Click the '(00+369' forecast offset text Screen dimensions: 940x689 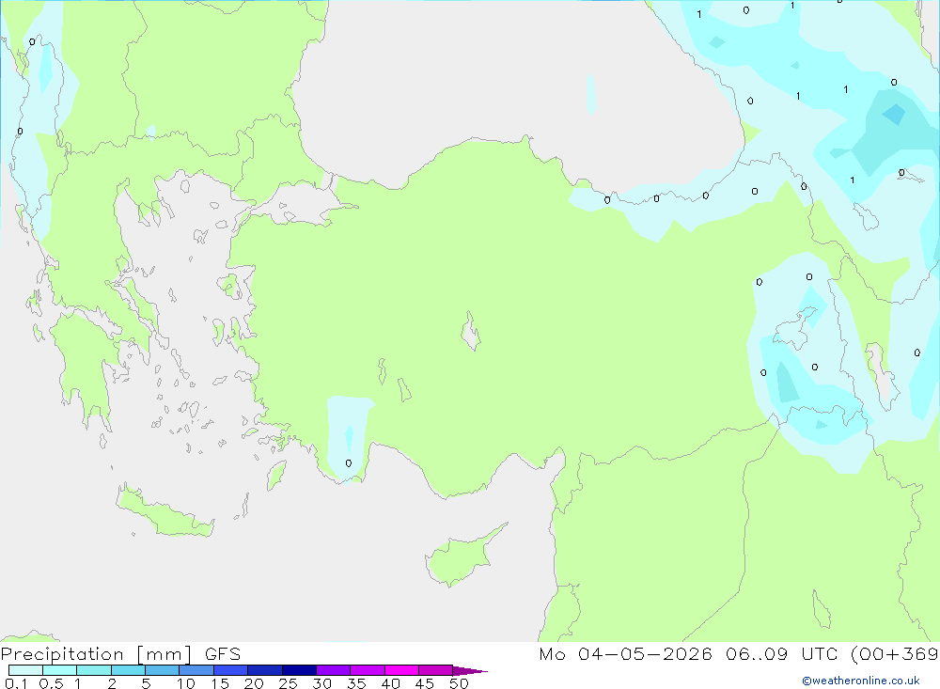tap(895, 653)
